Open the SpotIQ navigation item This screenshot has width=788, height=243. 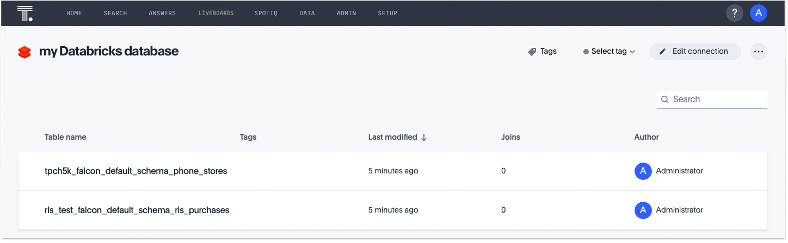[266, 14]
